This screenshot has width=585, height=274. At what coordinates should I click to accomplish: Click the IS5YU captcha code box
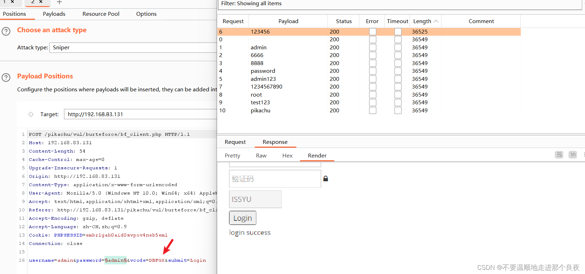[255, 199]
